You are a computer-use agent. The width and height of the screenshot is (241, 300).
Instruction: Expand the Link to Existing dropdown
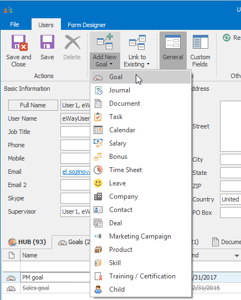coord(137,50)
